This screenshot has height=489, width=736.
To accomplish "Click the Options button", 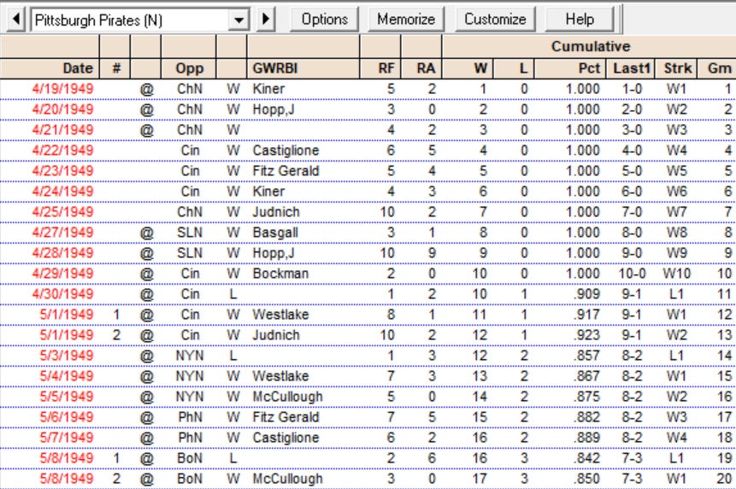I will click(x=324, y=20).
